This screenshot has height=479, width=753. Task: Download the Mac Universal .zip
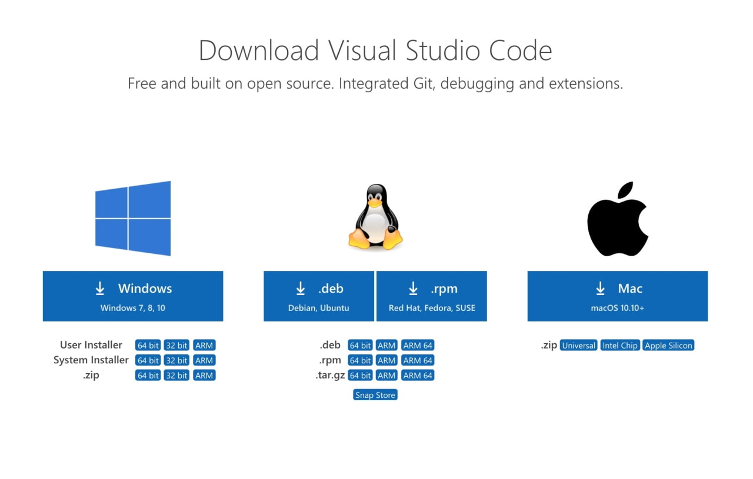(x=578, y=346)
